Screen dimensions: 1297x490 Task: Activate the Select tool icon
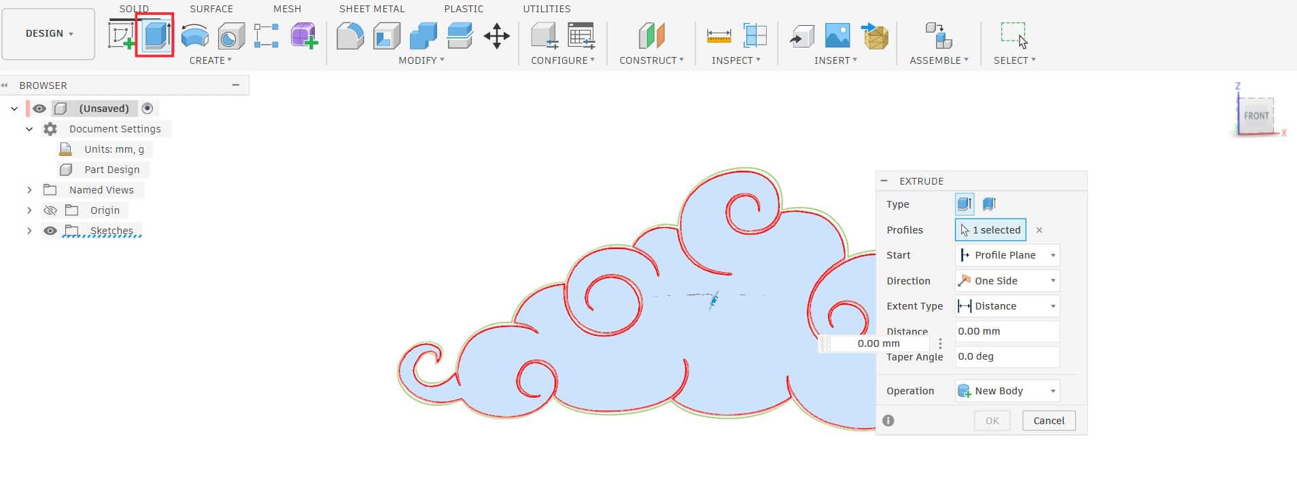pyautogui.click(x=1014, y=36)
